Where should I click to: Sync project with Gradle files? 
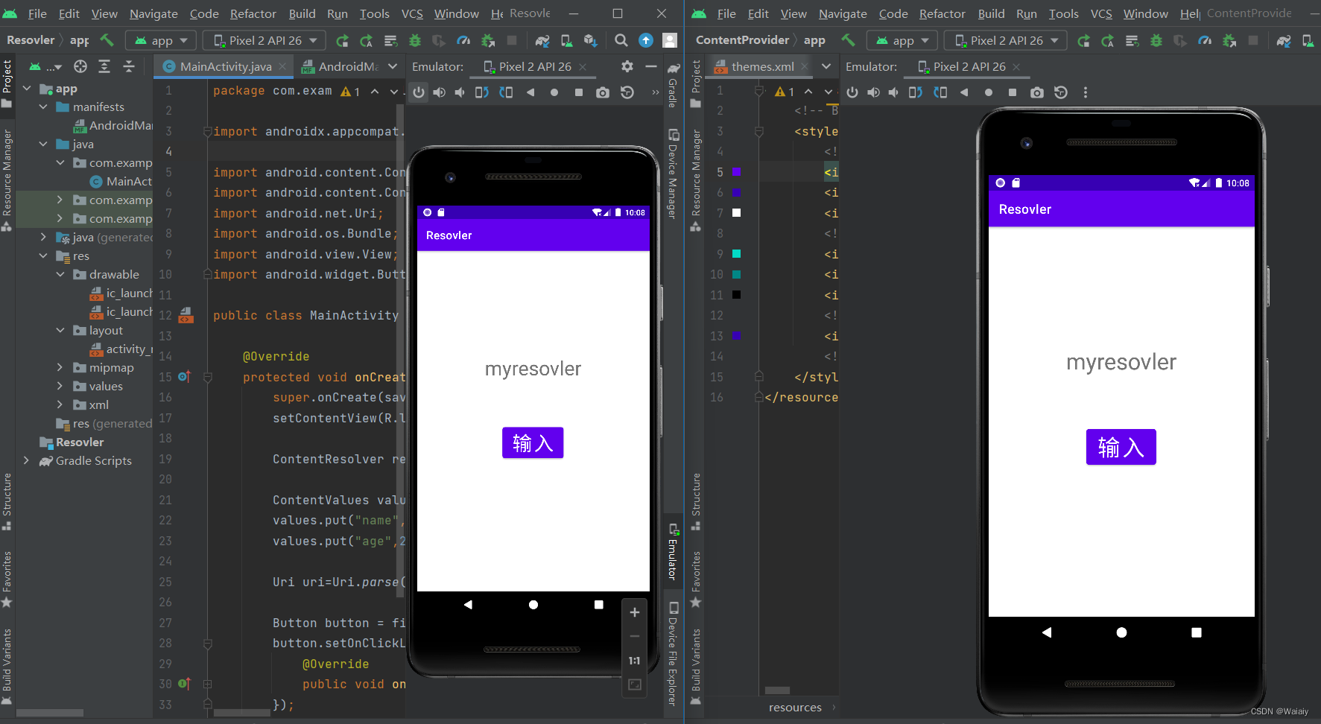[x=542, y=40]
